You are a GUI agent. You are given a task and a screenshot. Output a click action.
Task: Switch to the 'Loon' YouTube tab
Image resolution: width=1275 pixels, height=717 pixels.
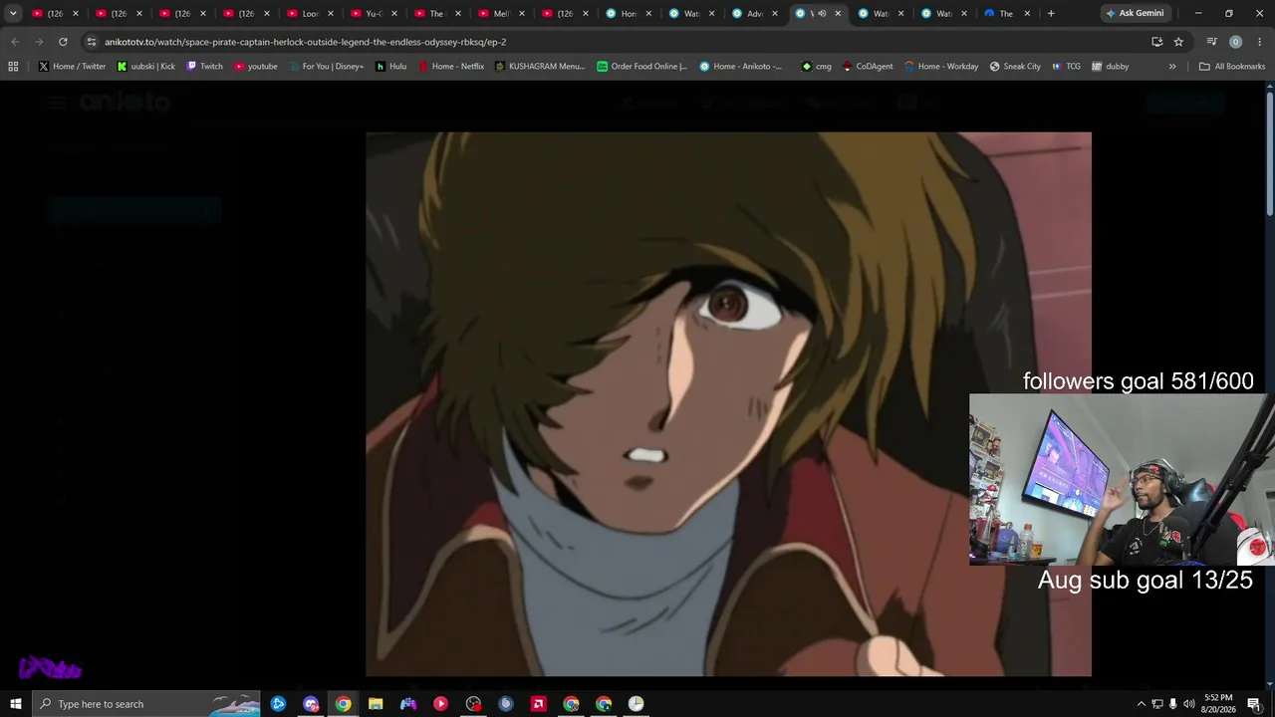point(310,13)
